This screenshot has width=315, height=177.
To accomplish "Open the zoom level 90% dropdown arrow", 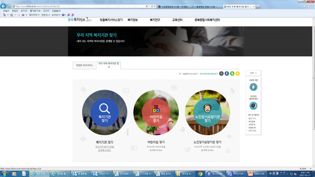I will click(310, 169).
